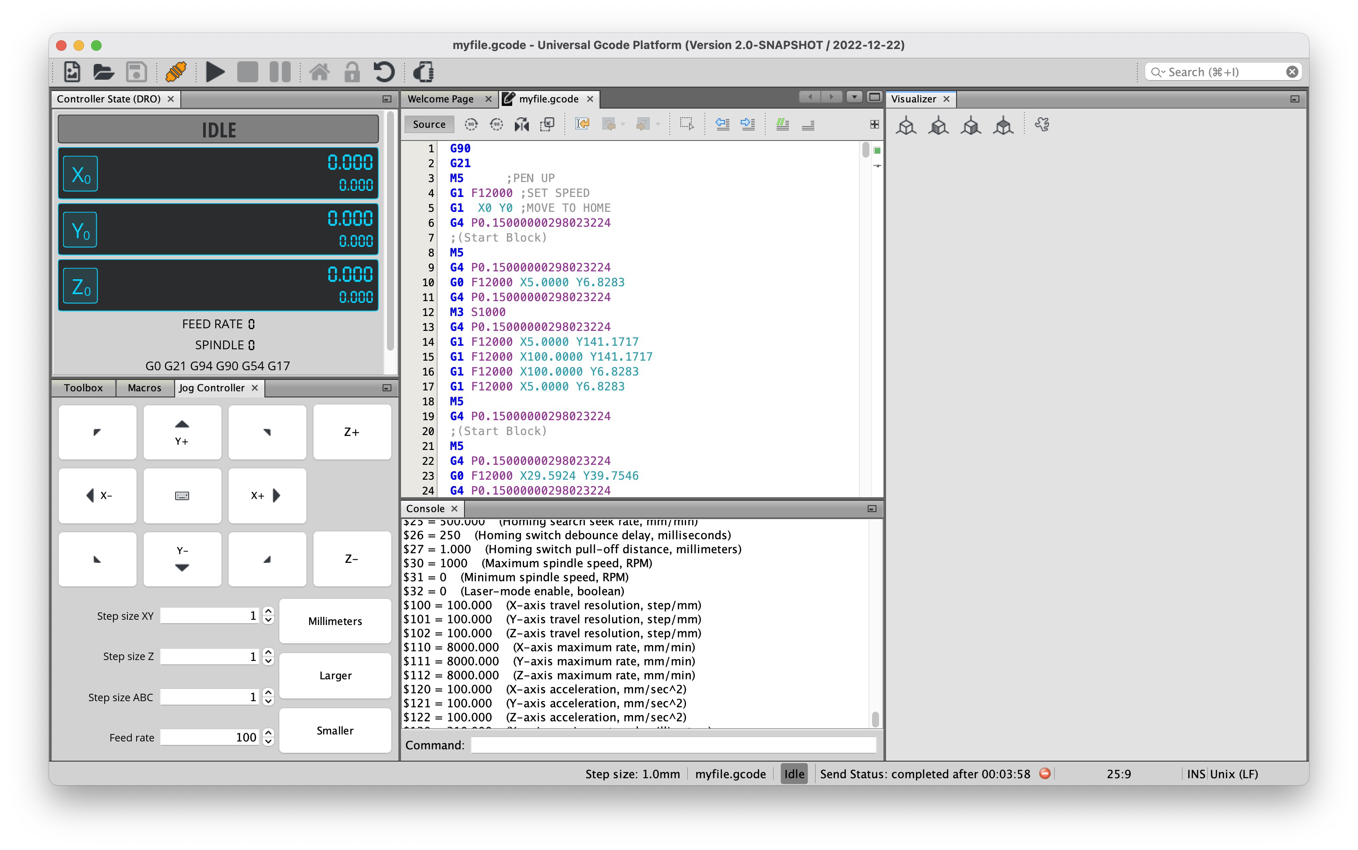Click the visualizer options icon after cubes

point(1042,124)
